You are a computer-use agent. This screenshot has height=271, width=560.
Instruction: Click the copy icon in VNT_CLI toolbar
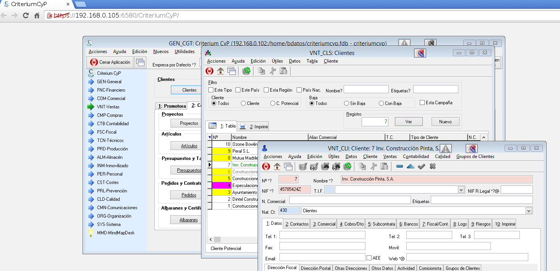362,166
